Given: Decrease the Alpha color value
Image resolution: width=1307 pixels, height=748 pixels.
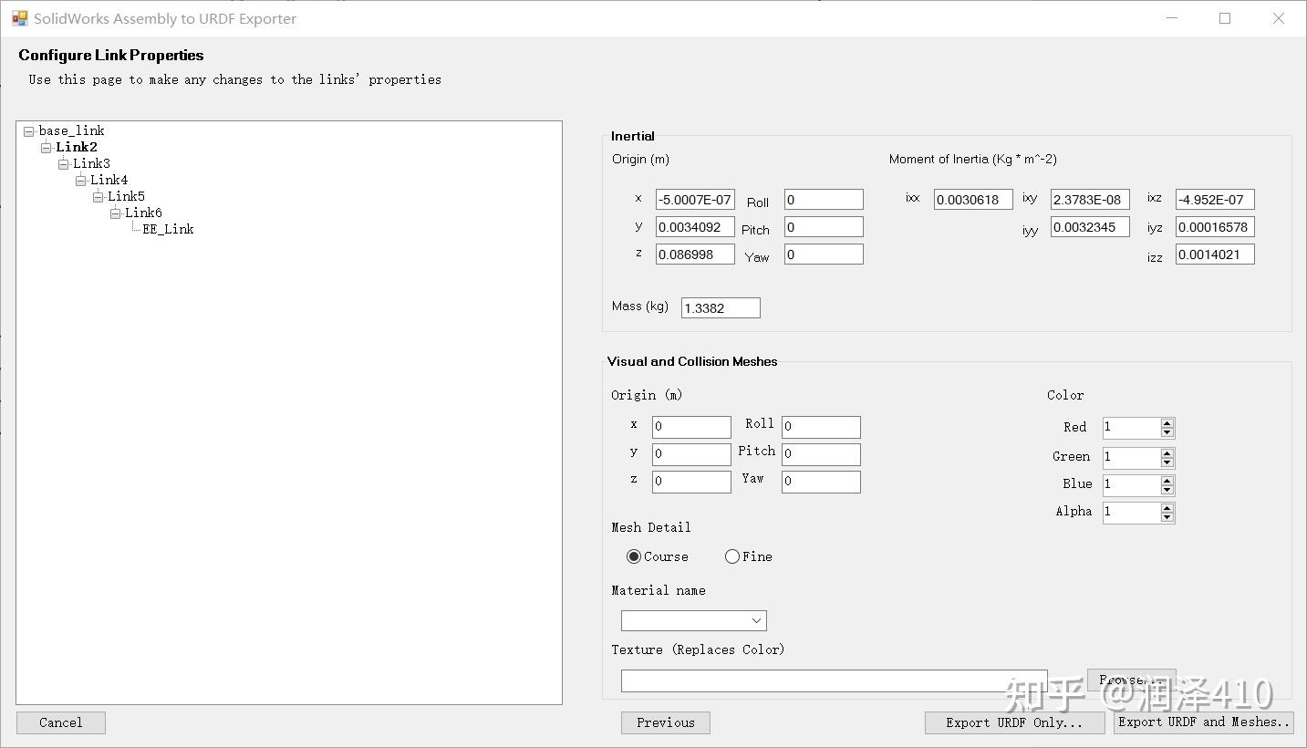Looking at the screenshot, I should (1167, 517).
